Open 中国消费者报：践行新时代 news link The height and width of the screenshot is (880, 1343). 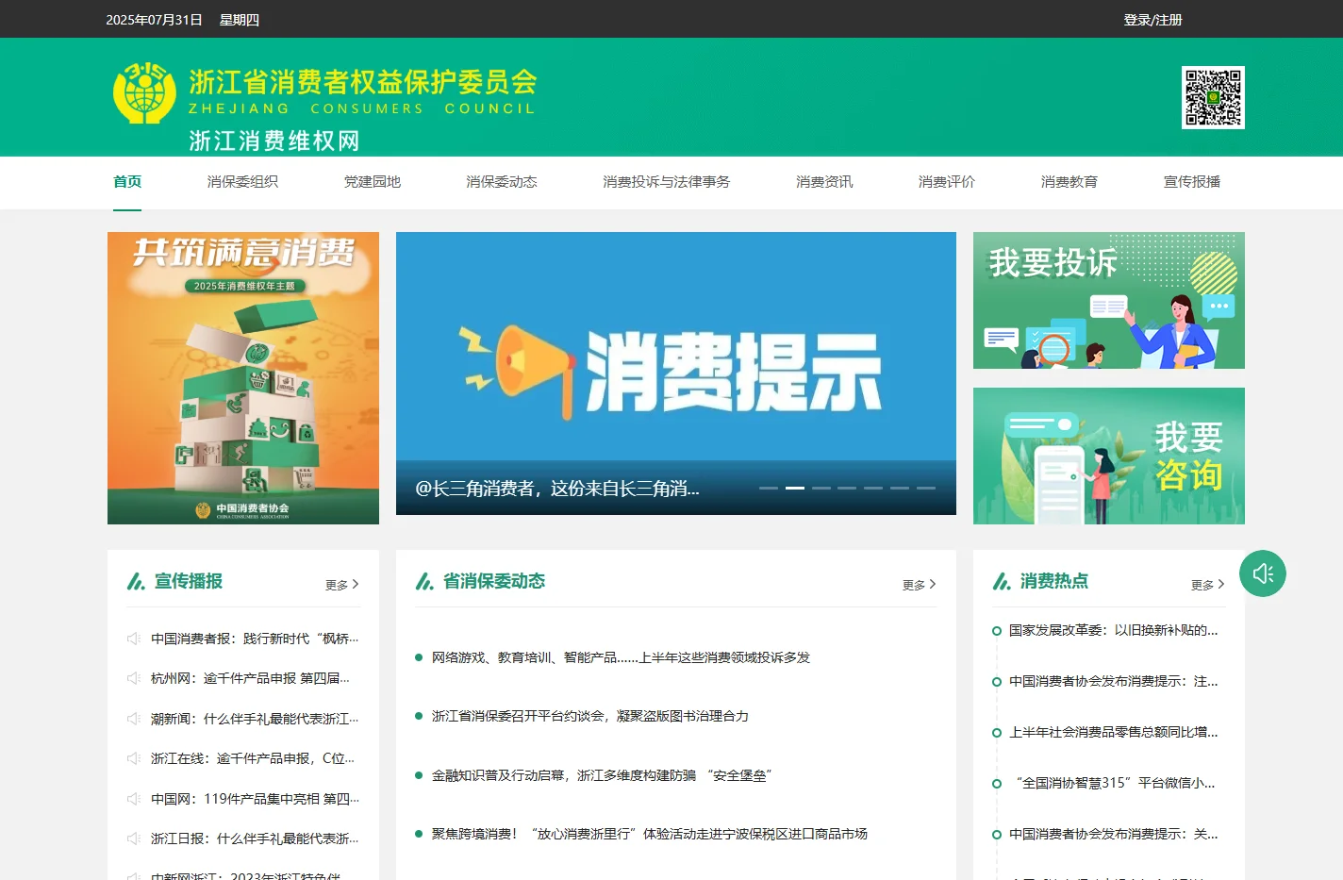point(255,639)
